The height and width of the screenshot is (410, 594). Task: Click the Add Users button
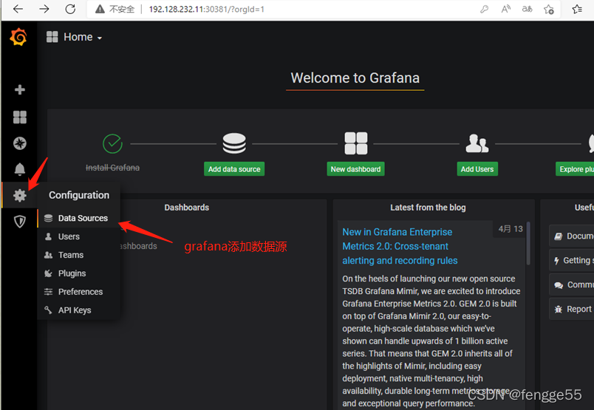pos(477,169)
